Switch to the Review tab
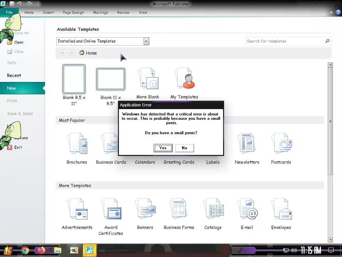 pyautogui.click(x=123, y=12)
